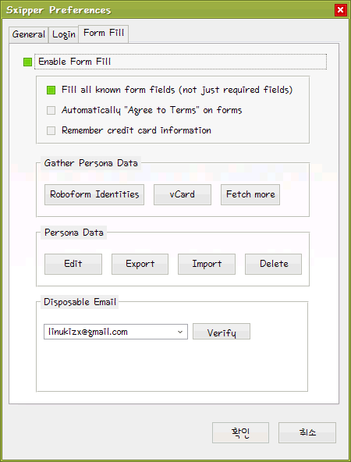
Task: Click the vCard button
Action: click(x=183, y=194)
